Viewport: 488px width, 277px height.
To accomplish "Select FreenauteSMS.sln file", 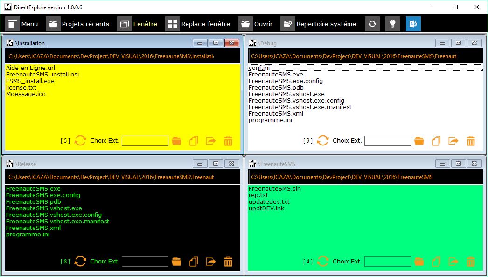I will coord(275,188).
